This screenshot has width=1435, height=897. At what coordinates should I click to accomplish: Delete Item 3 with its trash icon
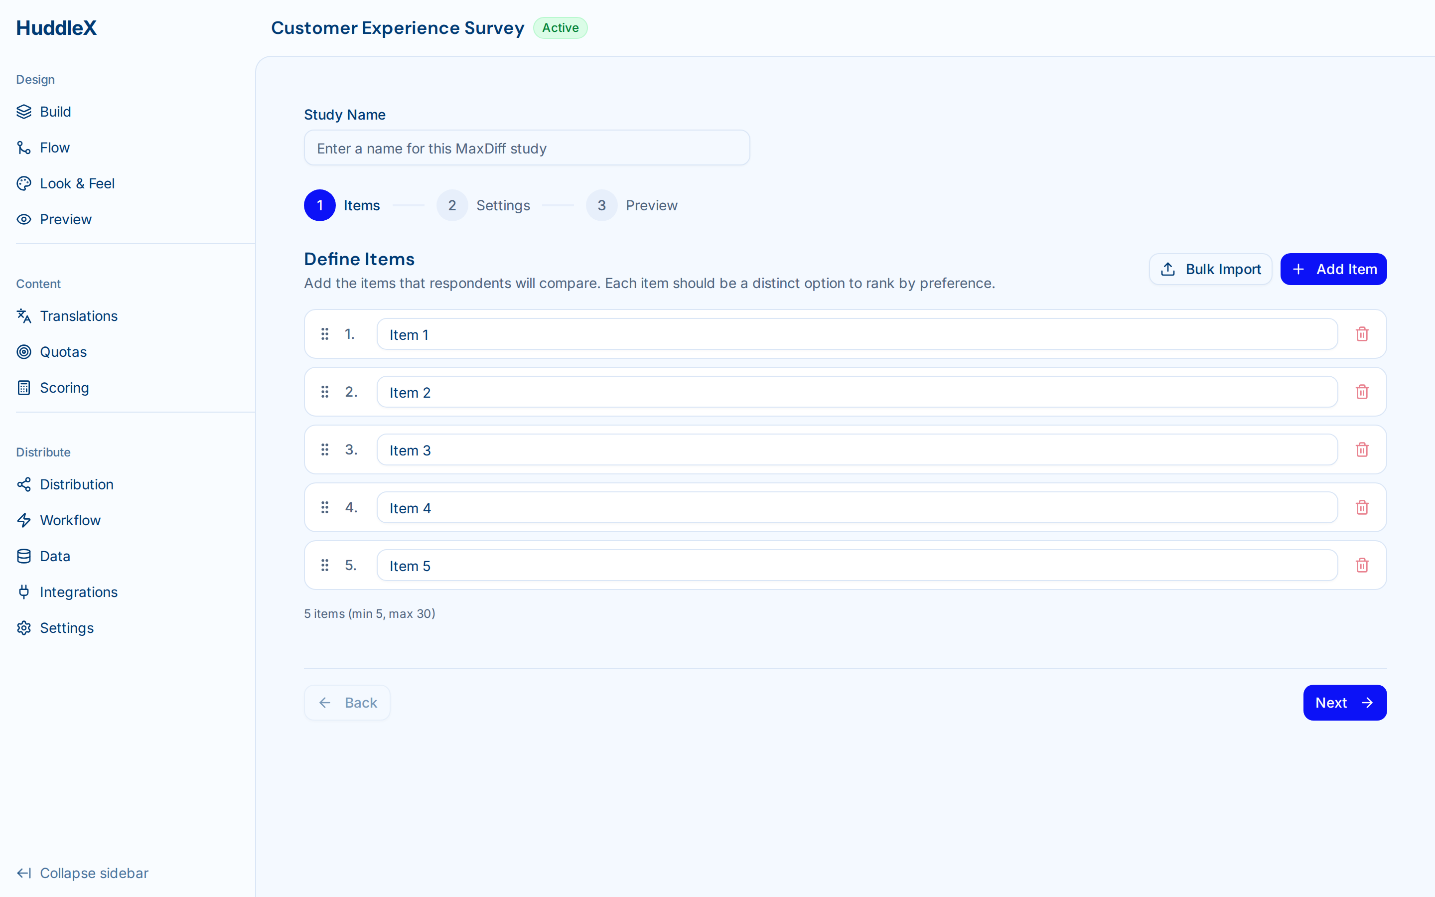click(1362, 449)
